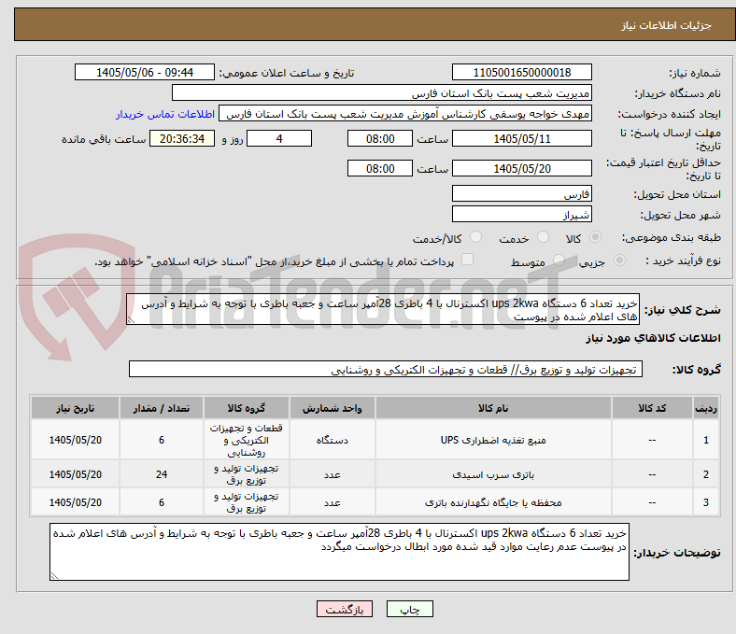Select the جزیی purchase type radio
The width and height of the screenshot is (736, 634).
pyautogui.click(x=619, y=261)
